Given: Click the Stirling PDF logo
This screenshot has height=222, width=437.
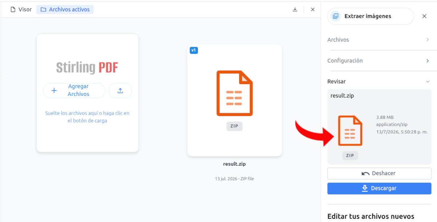Looking at the screenshot, I should click(87, 68).
